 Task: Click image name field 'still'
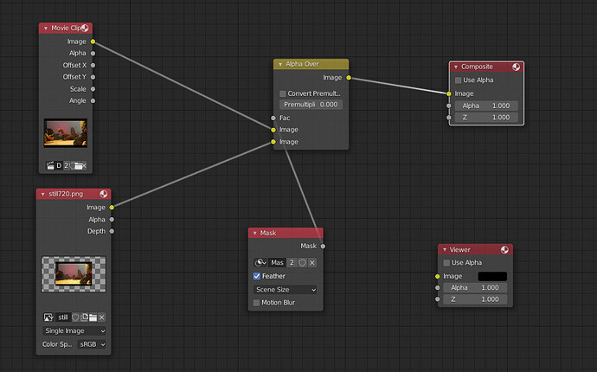pos(63,317)
